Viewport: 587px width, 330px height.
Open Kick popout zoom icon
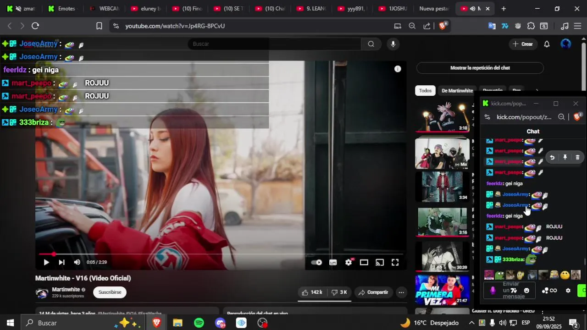(561, 117)
